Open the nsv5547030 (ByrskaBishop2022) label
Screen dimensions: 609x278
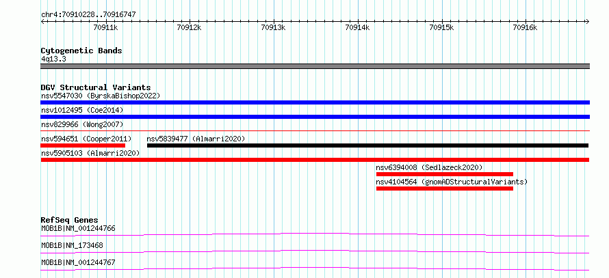101,96
